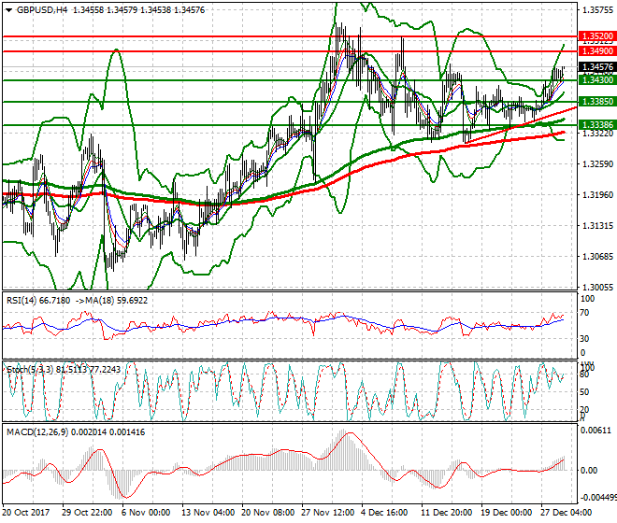This screenshot has width=617, height=523.
Task: Select the 6 Nov 00:00 time label
Action: [x=146, y=513]
